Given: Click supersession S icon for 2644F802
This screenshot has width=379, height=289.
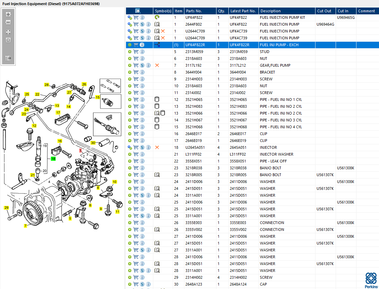Looking at the screenshot, I should (142, 24).
